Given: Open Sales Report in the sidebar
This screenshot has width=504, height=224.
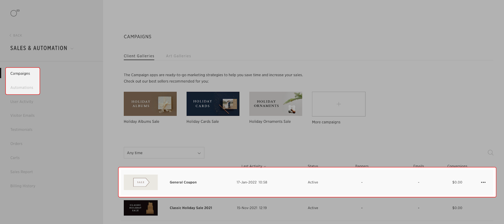Looking at the screenshot, I should tap(21, 172).
